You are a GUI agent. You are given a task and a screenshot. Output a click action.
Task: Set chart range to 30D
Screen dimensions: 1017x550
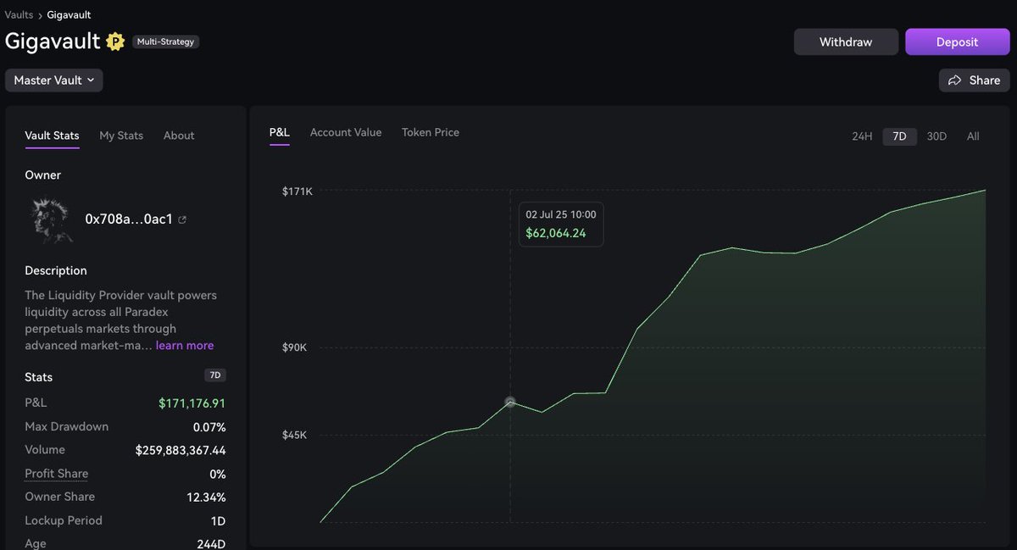pos(936,136)
